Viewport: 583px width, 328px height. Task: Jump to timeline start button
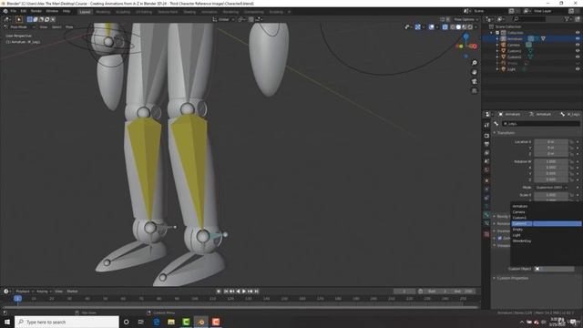pos(226,292)
